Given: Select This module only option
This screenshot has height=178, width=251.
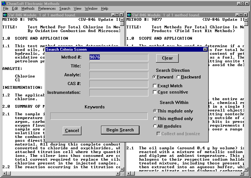Looking at the screenshot, I should (173, 111).
